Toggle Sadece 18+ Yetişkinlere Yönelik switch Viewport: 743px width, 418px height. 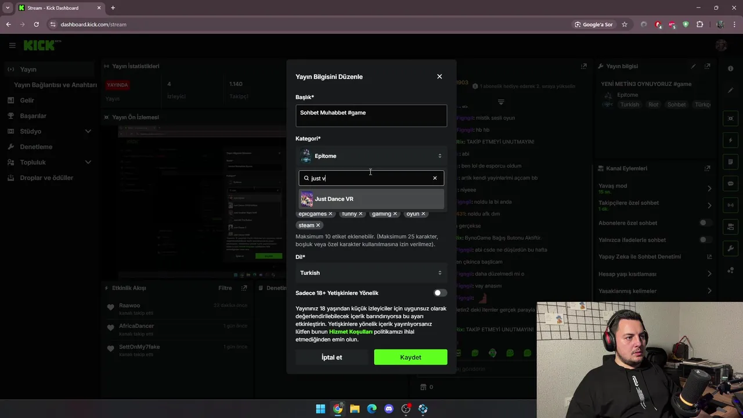pyautogui.click(x=441, y=293)
